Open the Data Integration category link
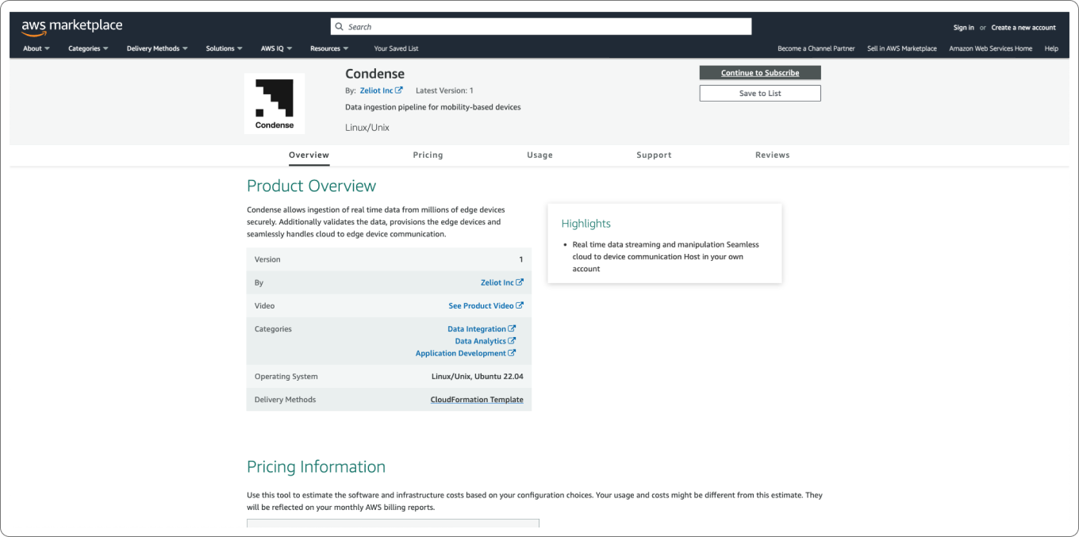This screenshot has width=1079, height=537. coord(477,328)
